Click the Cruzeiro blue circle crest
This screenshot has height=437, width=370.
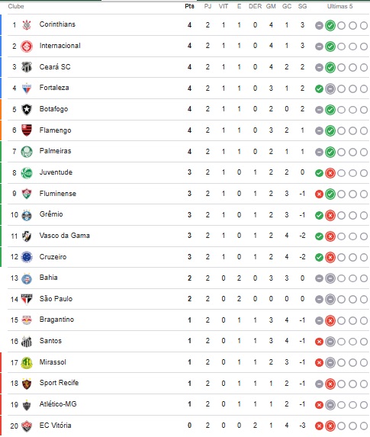(x=27, y=257)
